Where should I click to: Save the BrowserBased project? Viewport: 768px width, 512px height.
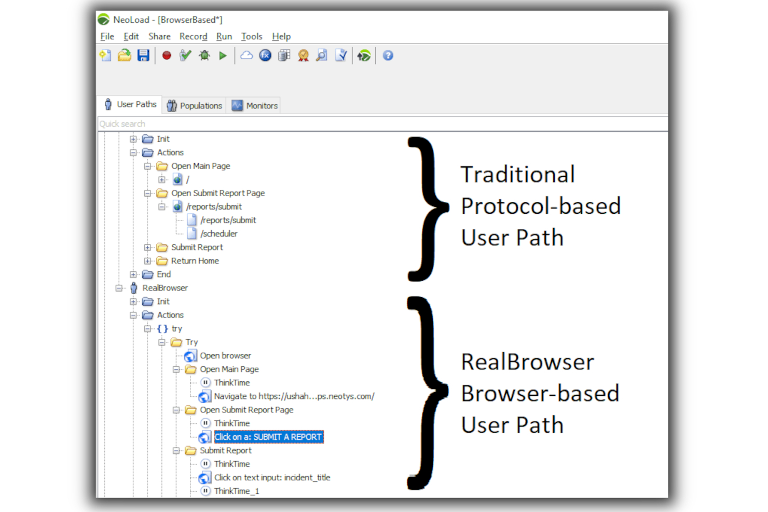tap(144, 55)
